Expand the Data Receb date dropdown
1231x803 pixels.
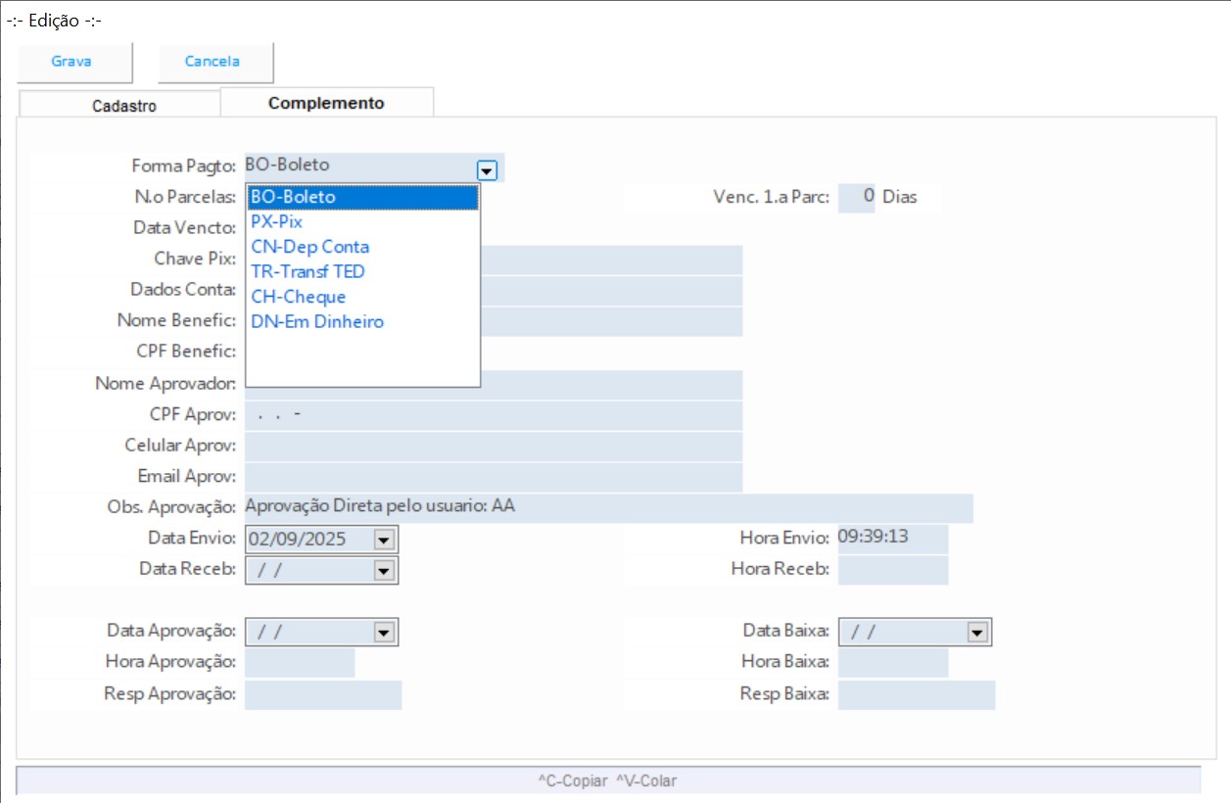point(383,570)
